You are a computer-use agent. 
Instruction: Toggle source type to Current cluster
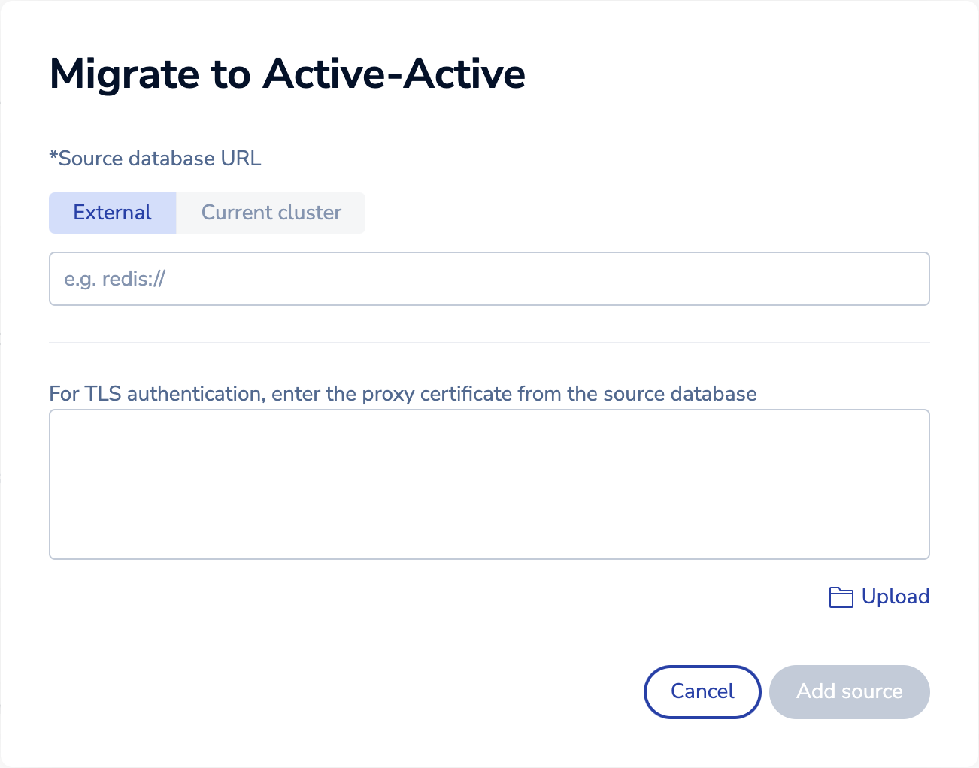[x=271, y=213]
